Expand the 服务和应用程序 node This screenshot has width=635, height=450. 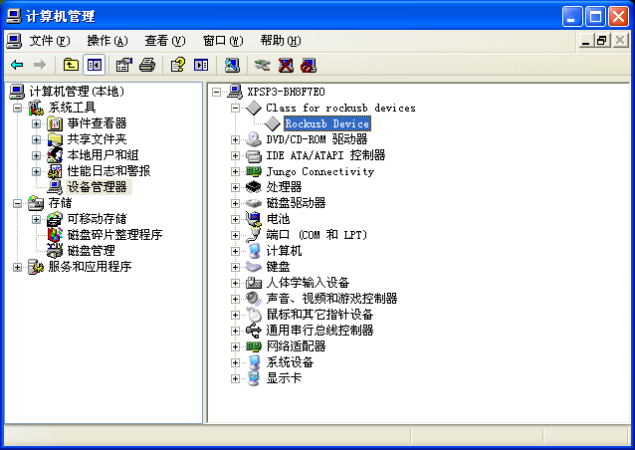pyautogui.click(x=17, y=267)
